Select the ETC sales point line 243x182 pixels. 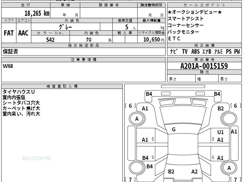(x=174, y=39)
